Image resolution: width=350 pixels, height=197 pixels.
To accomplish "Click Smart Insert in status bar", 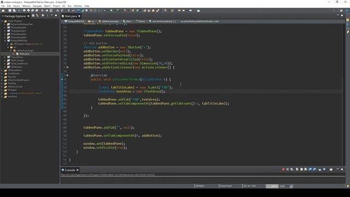I will pyautogui.click(x=226, y=186).
